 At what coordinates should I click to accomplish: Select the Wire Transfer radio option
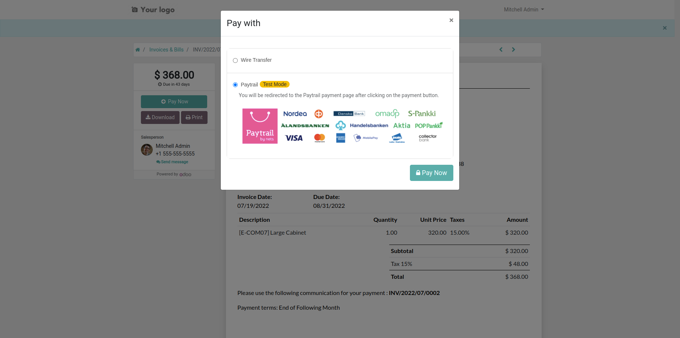coord(235,60)
